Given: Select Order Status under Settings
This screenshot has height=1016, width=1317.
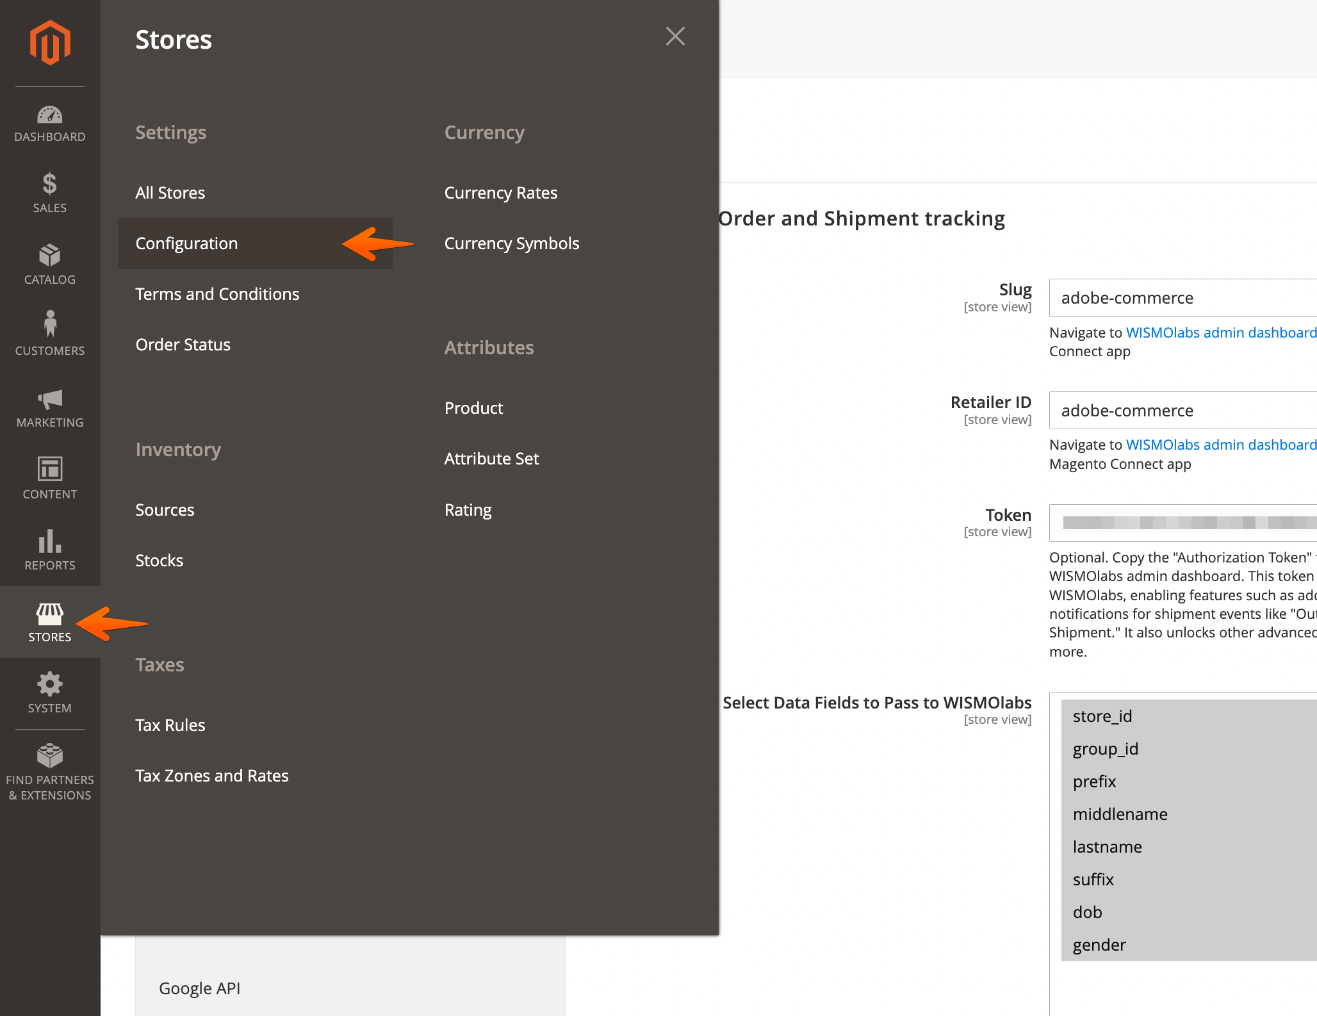Looking at the screenshot, I should 183,344.
